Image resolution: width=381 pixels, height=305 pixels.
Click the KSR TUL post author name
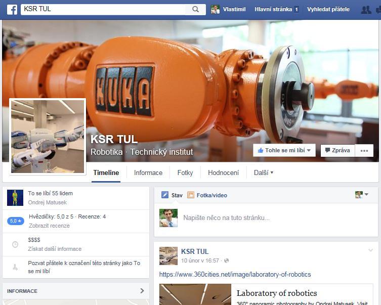click(195, 251)
